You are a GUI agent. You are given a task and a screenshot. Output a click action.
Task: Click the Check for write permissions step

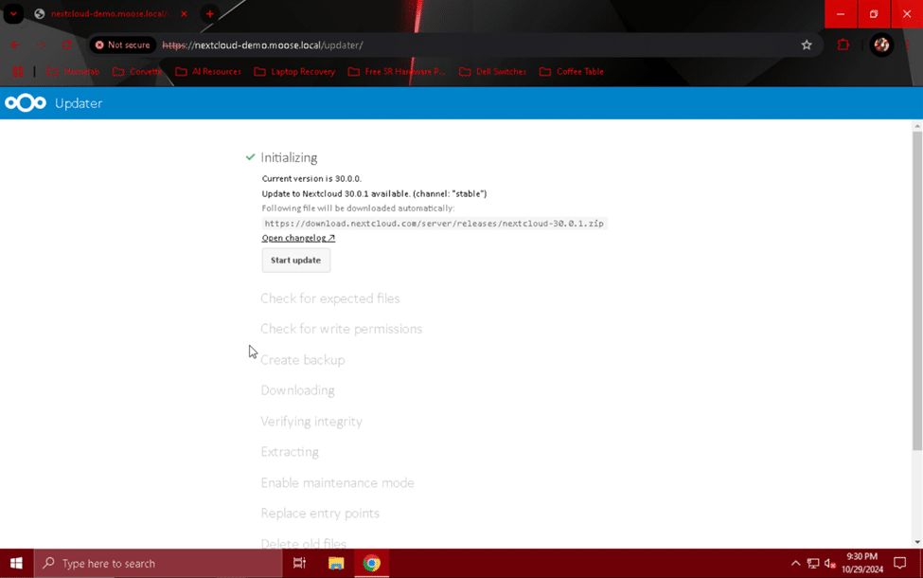point(342,329)
